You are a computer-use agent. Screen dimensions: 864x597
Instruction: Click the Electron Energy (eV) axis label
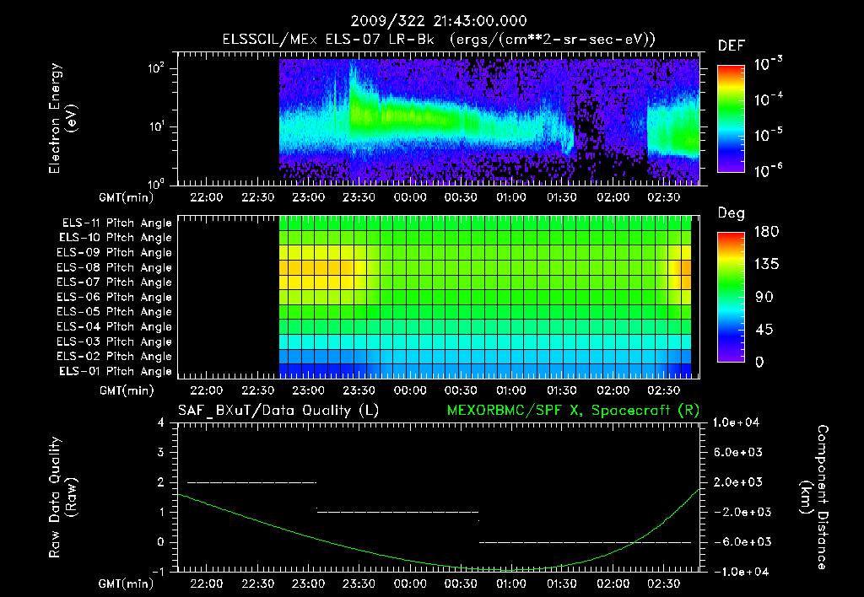click(x=62, y=118)
